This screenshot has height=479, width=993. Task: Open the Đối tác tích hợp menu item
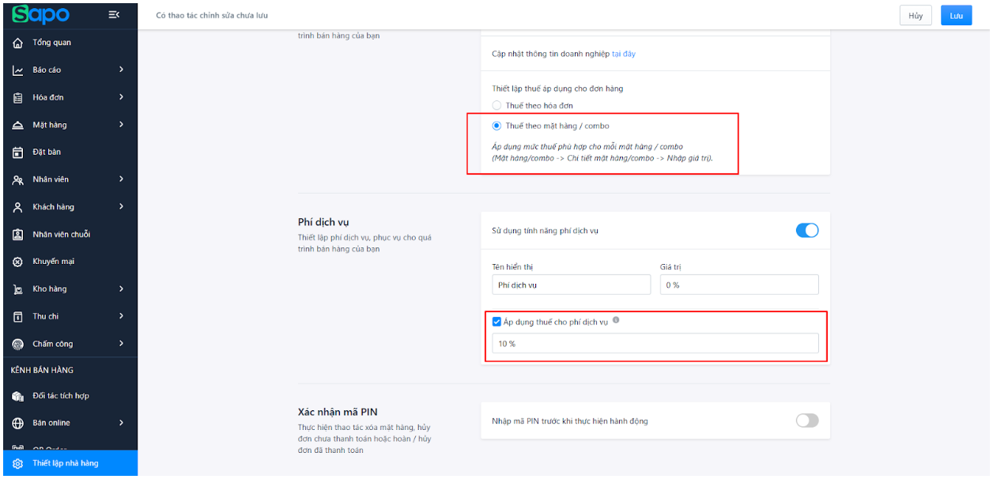pyautogui.click(x=69, y=395)
